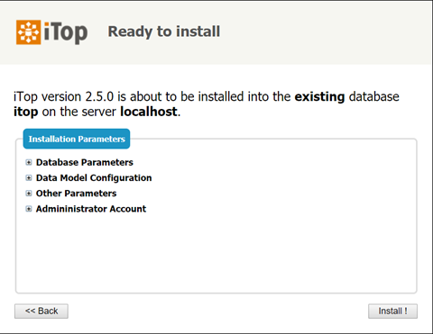
Task: Click the bold word 'existing'
Action: pyautogui.click(x=319, y=97)
